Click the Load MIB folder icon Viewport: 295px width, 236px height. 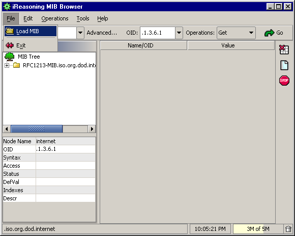pyautogui.click(x=10, y=31)
